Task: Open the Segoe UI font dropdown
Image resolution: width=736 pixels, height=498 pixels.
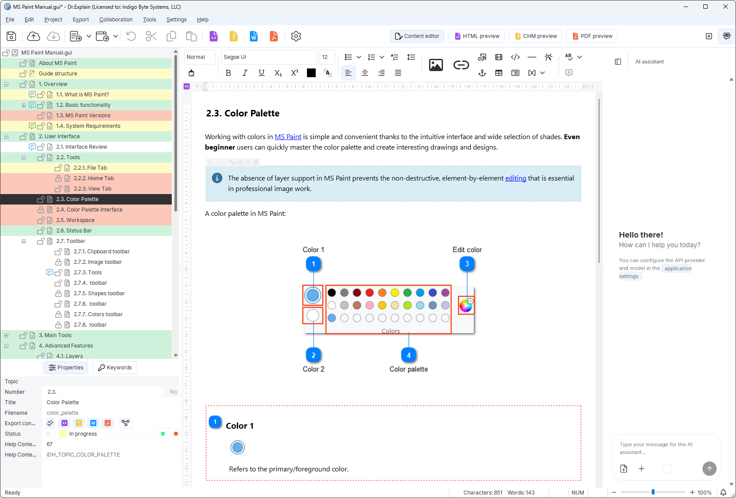Action: point(269,57)
